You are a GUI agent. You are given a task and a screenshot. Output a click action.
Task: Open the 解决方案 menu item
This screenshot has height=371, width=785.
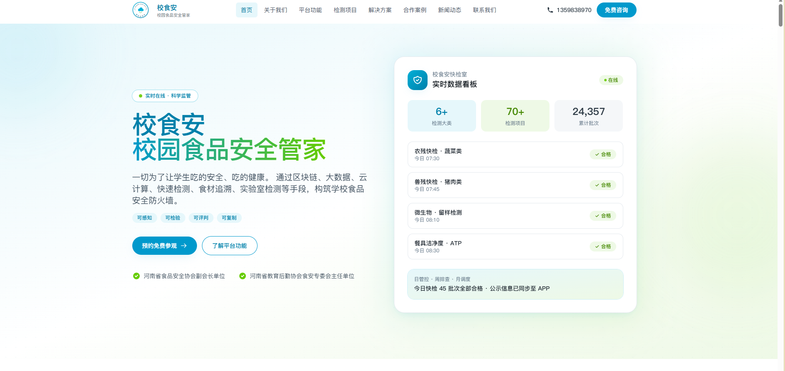(380, 10)
